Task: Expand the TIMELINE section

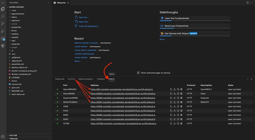Action: pyautogui.click(x=13, y=139)
